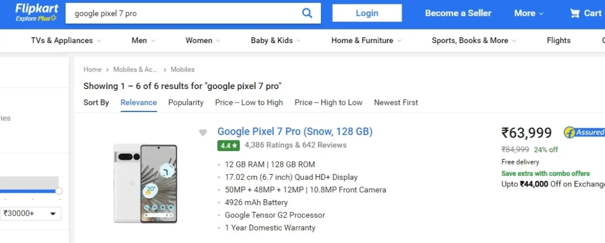Expand the Home & Furniture menu
The image size is (605, 243).
(366, 41)
